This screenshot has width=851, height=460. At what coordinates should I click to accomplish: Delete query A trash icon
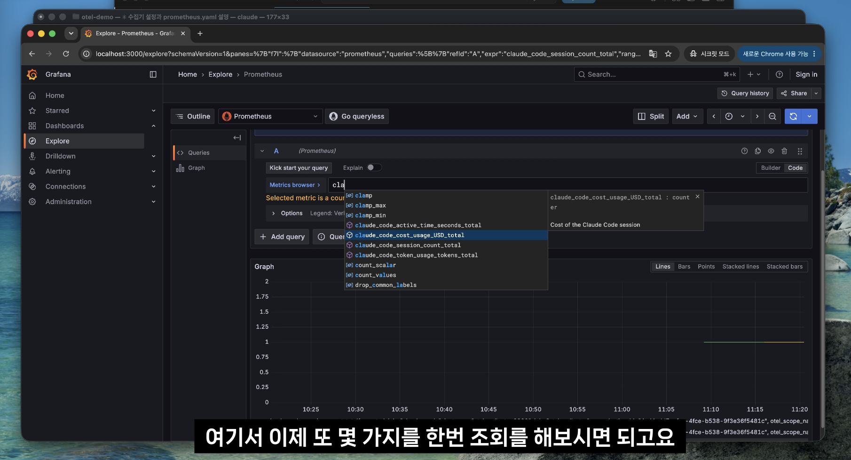coord(784,151)
